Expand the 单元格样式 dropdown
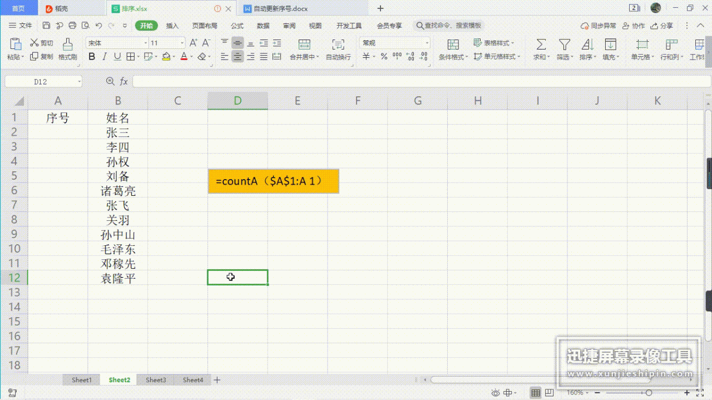The height and width of the screenshot is (400, 712). click(x=518, y=57)
